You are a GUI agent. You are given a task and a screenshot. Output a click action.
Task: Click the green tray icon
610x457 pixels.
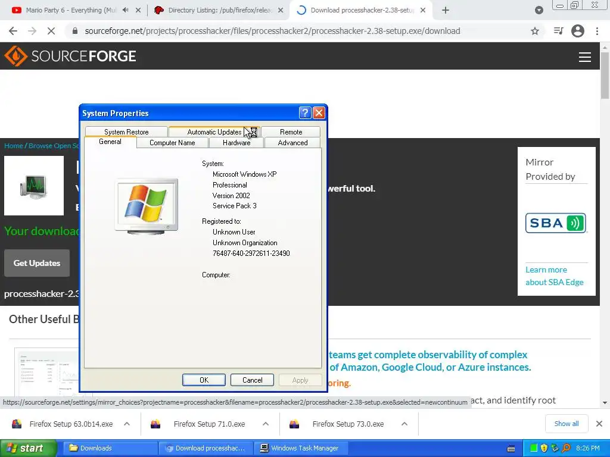coord(534,448)
